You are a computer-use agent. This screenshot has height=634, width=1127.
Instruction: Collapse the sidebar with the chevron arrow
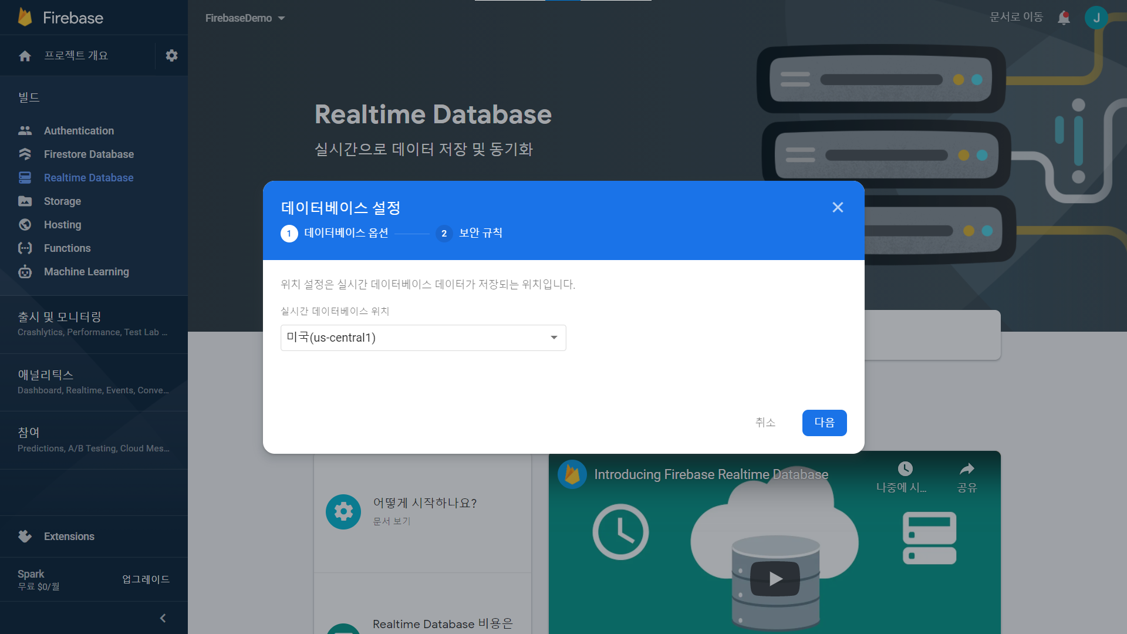click(x=163, y=618)
